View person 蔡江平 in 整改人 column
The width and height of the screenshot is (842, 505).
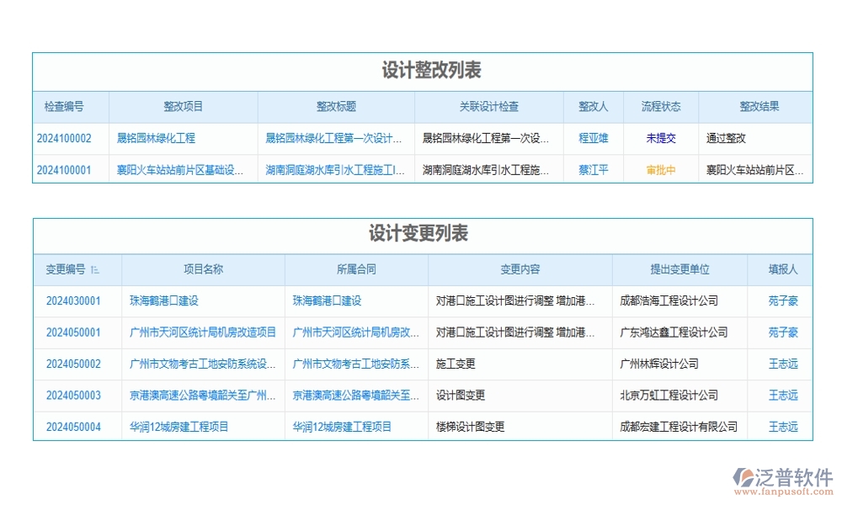point(593,170)
